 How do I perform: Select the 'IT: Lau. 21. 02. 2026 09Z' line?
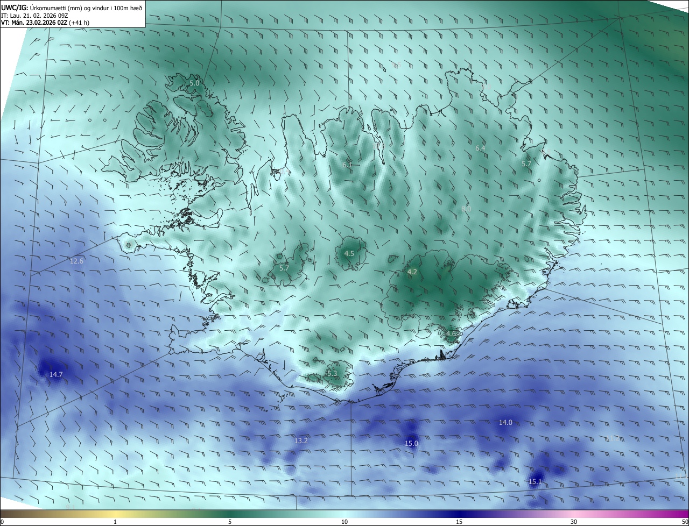point(34,16)
